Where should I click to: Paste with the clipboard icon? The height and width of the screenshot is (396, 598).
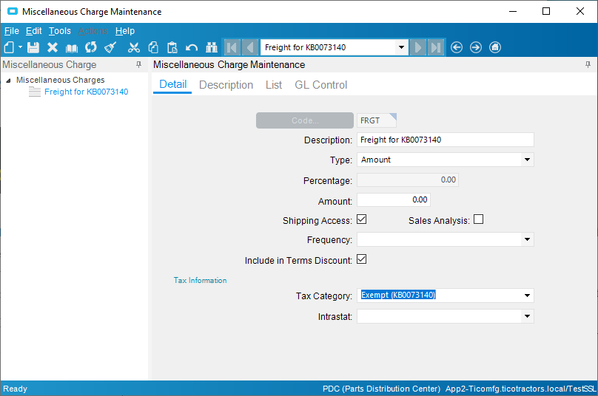click(172, 47)
